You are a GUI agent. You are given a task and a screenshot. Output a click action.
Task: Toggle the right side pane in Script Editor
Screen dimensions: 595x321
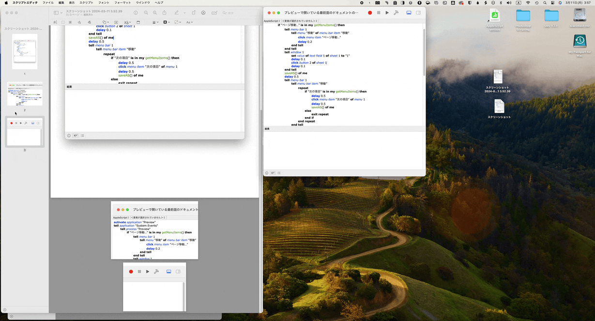coord(418,13)
